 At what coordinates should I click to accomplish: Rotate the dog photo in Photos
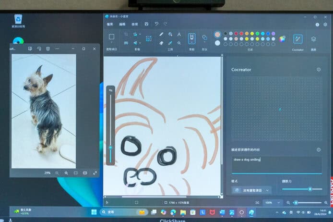coord(39,49)
